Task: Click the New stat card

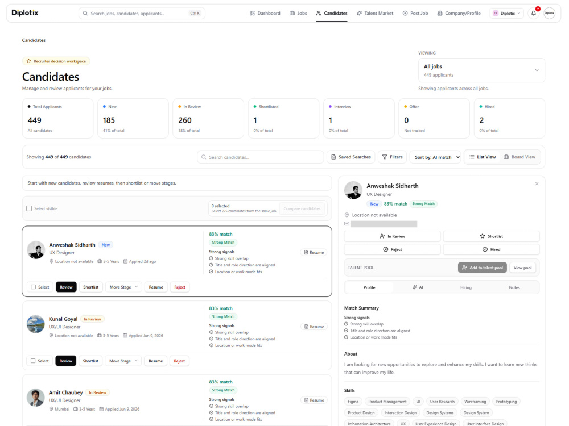Action: coord(133,119)
